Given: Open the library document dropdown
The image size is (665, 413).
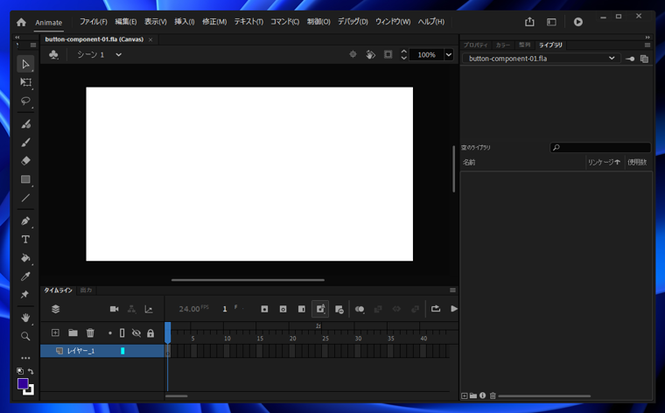Looking at the screenshot, I should tap(542, 59).
